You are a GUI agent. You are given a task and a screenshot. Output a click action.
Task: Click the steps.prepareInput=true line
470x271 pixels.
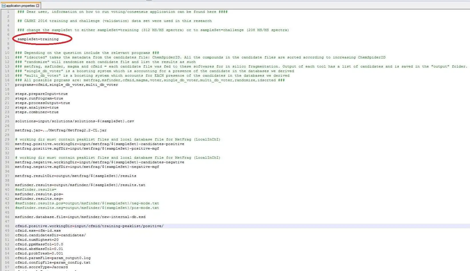[x=41, y=94]
